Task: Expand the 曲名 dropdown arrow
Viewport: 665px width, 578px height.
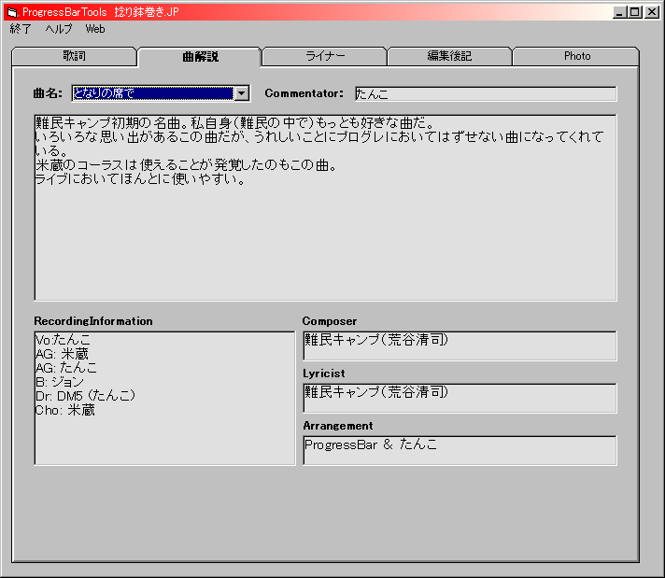Action: coord(242,93)
